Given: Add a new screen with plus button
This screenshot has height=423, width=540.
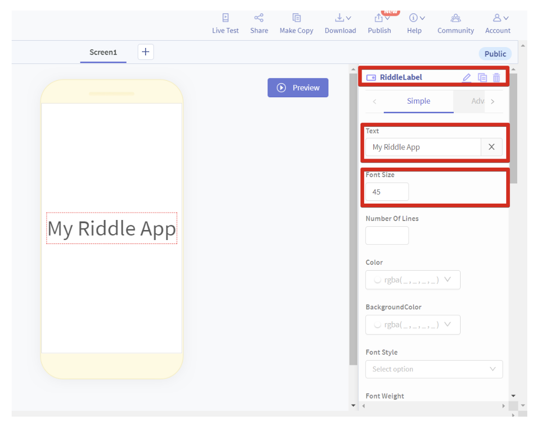Looking at the screenshot, I should pyautogui.click(x=146, y=52).
